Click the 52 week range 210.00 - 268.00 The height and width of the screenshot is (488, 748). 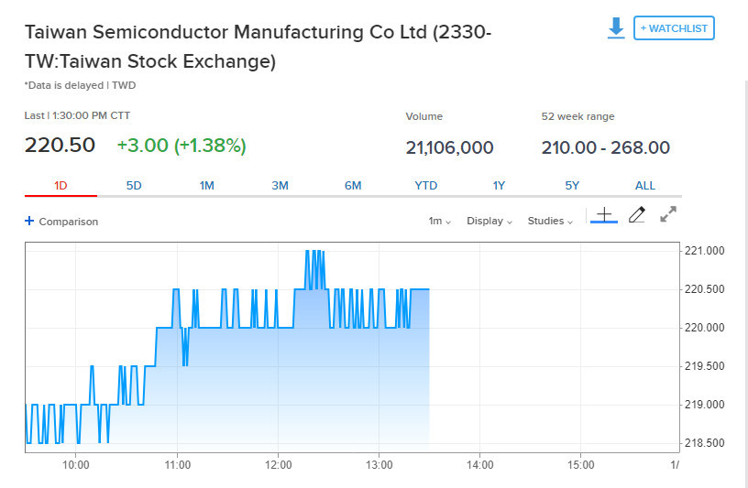click(x=605, y=147)
